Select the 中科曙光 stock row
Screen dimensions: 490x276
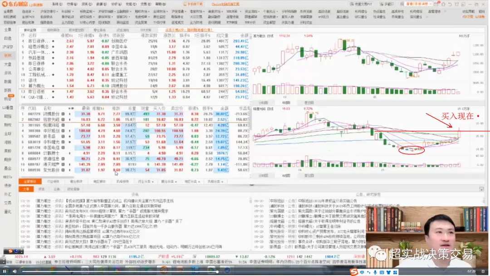(135, 142)
